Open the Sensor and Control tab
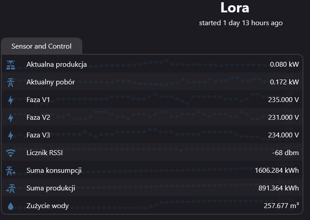The height and width of the screenshot is (220, 310). pos(42,46)
